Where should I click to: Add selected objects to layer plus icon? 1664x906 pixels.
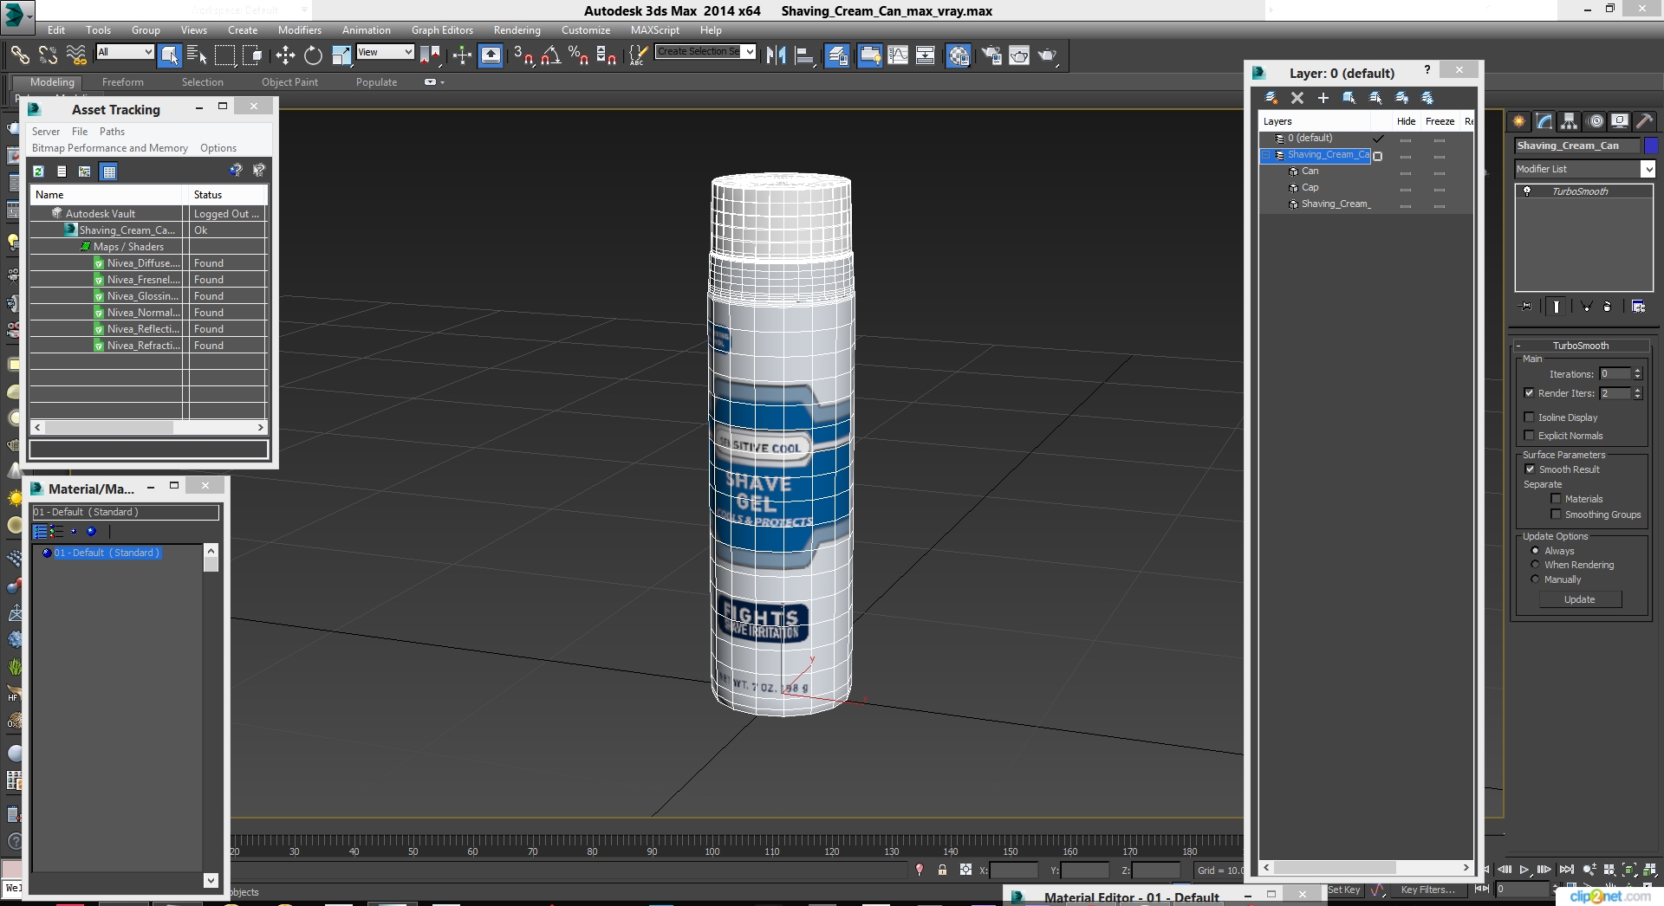pos(1323,98)
